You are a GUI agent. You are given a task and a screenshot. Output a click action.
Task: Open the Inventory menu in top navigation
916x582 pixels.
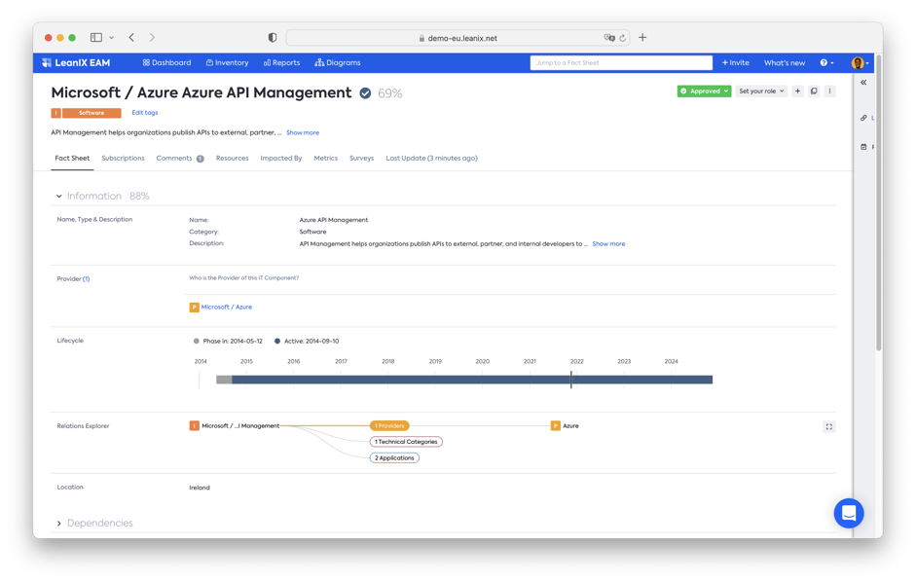(x=227, y=62)
